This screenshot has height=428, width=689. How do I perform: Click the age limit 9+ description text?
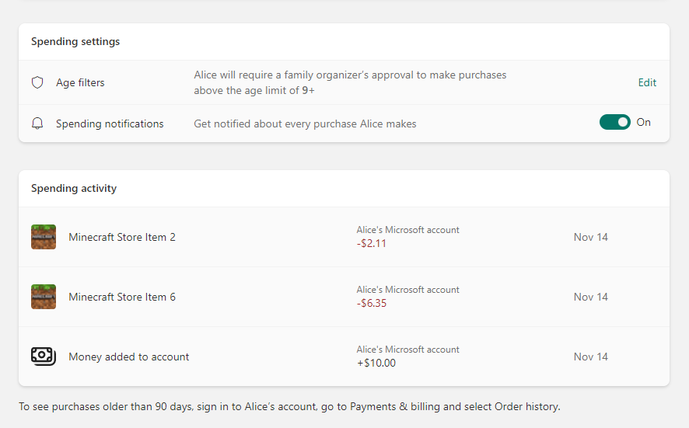[350, 82]
